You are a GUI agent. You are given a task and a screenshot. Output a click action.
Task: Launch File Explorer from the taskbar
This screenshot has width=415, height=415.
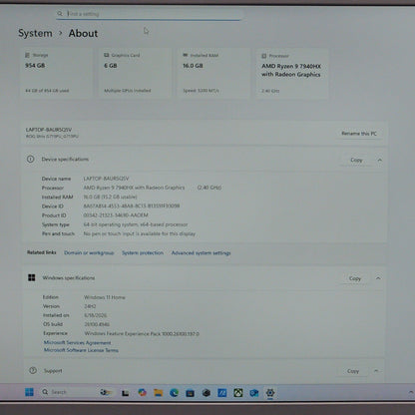pyautogui.click(x=158, y=393)
